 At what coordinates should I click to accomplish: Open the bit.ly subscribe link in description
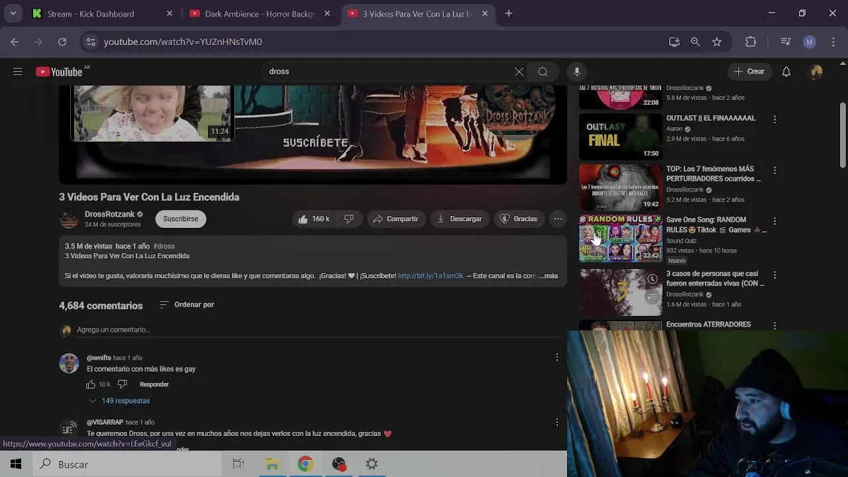431,276
